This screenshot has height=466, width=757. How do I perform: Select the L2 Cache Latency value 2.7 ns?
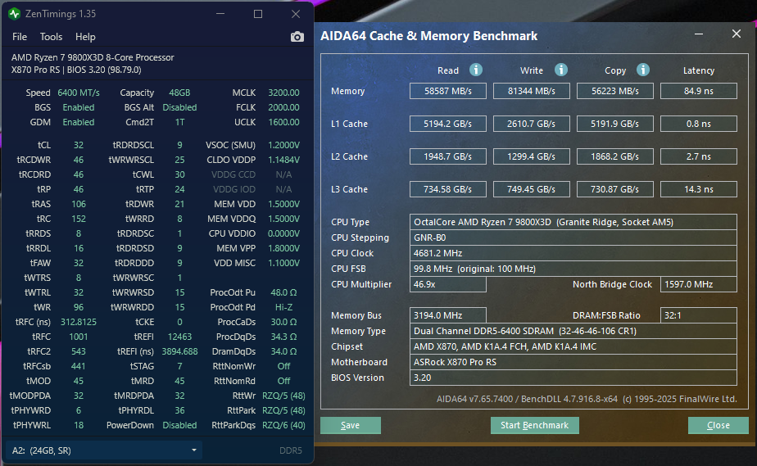pyautogui.click(x=699, y=156)
